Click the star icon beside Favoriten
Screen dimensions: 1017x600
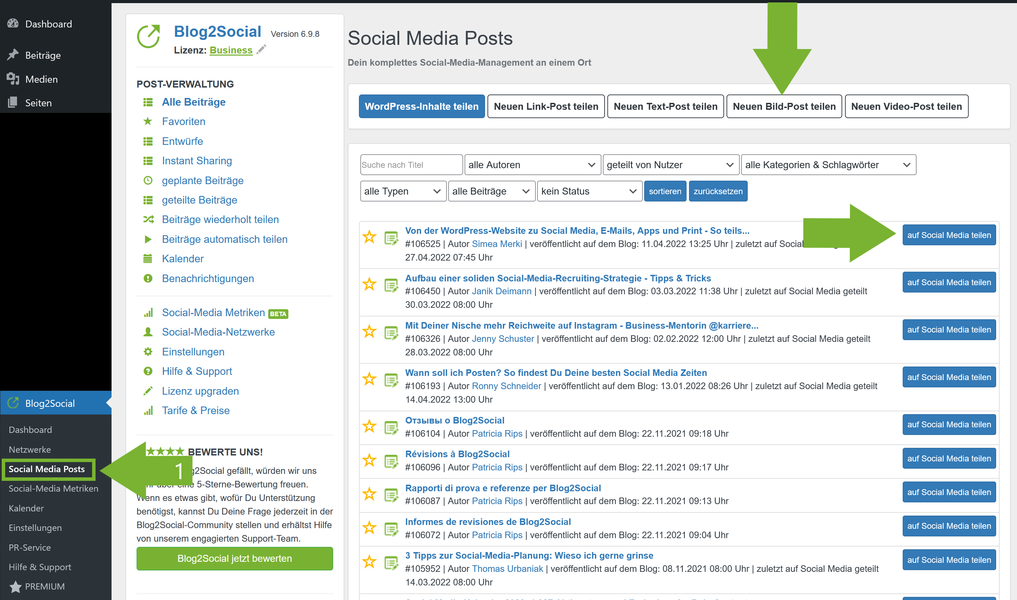coord(148,121)
